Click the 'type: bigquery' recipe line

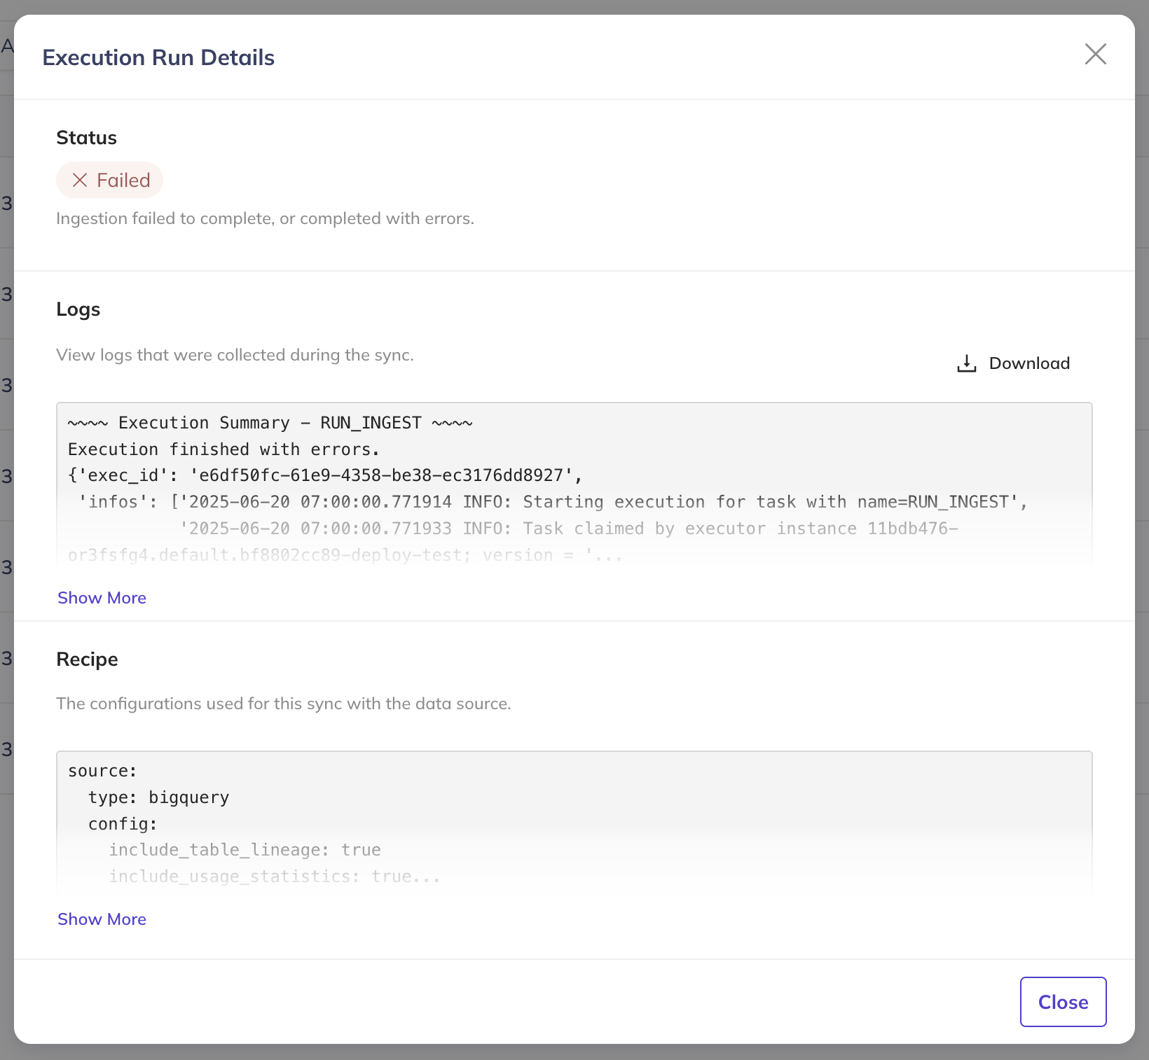pyautogui.click(x=158, y=797)
